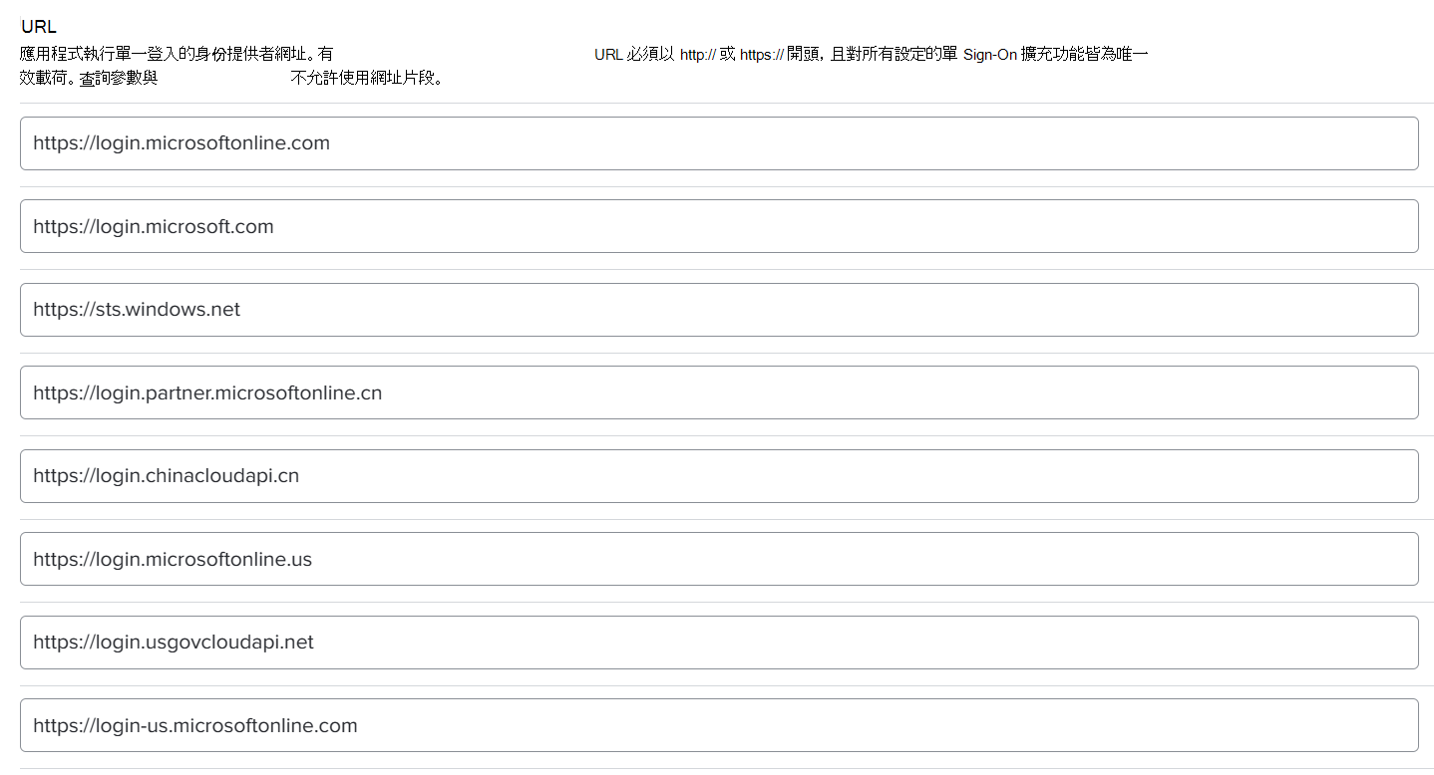Click the description line starting with 應用程式執行單一登入
The width and height of the screenshot is (1434, 775).
tap(177, 54)
